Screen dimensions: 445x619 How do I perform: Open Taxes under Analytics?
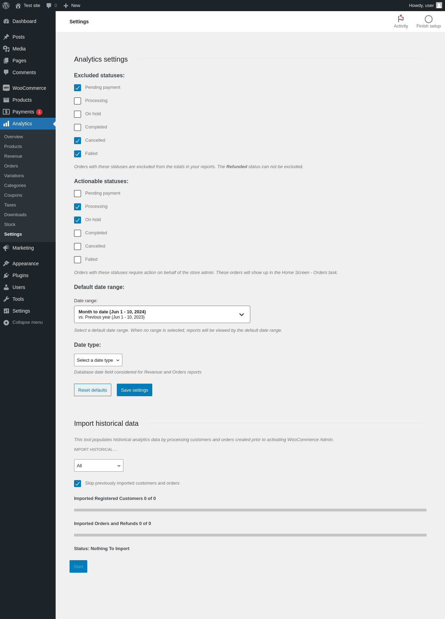pos(10,205)
